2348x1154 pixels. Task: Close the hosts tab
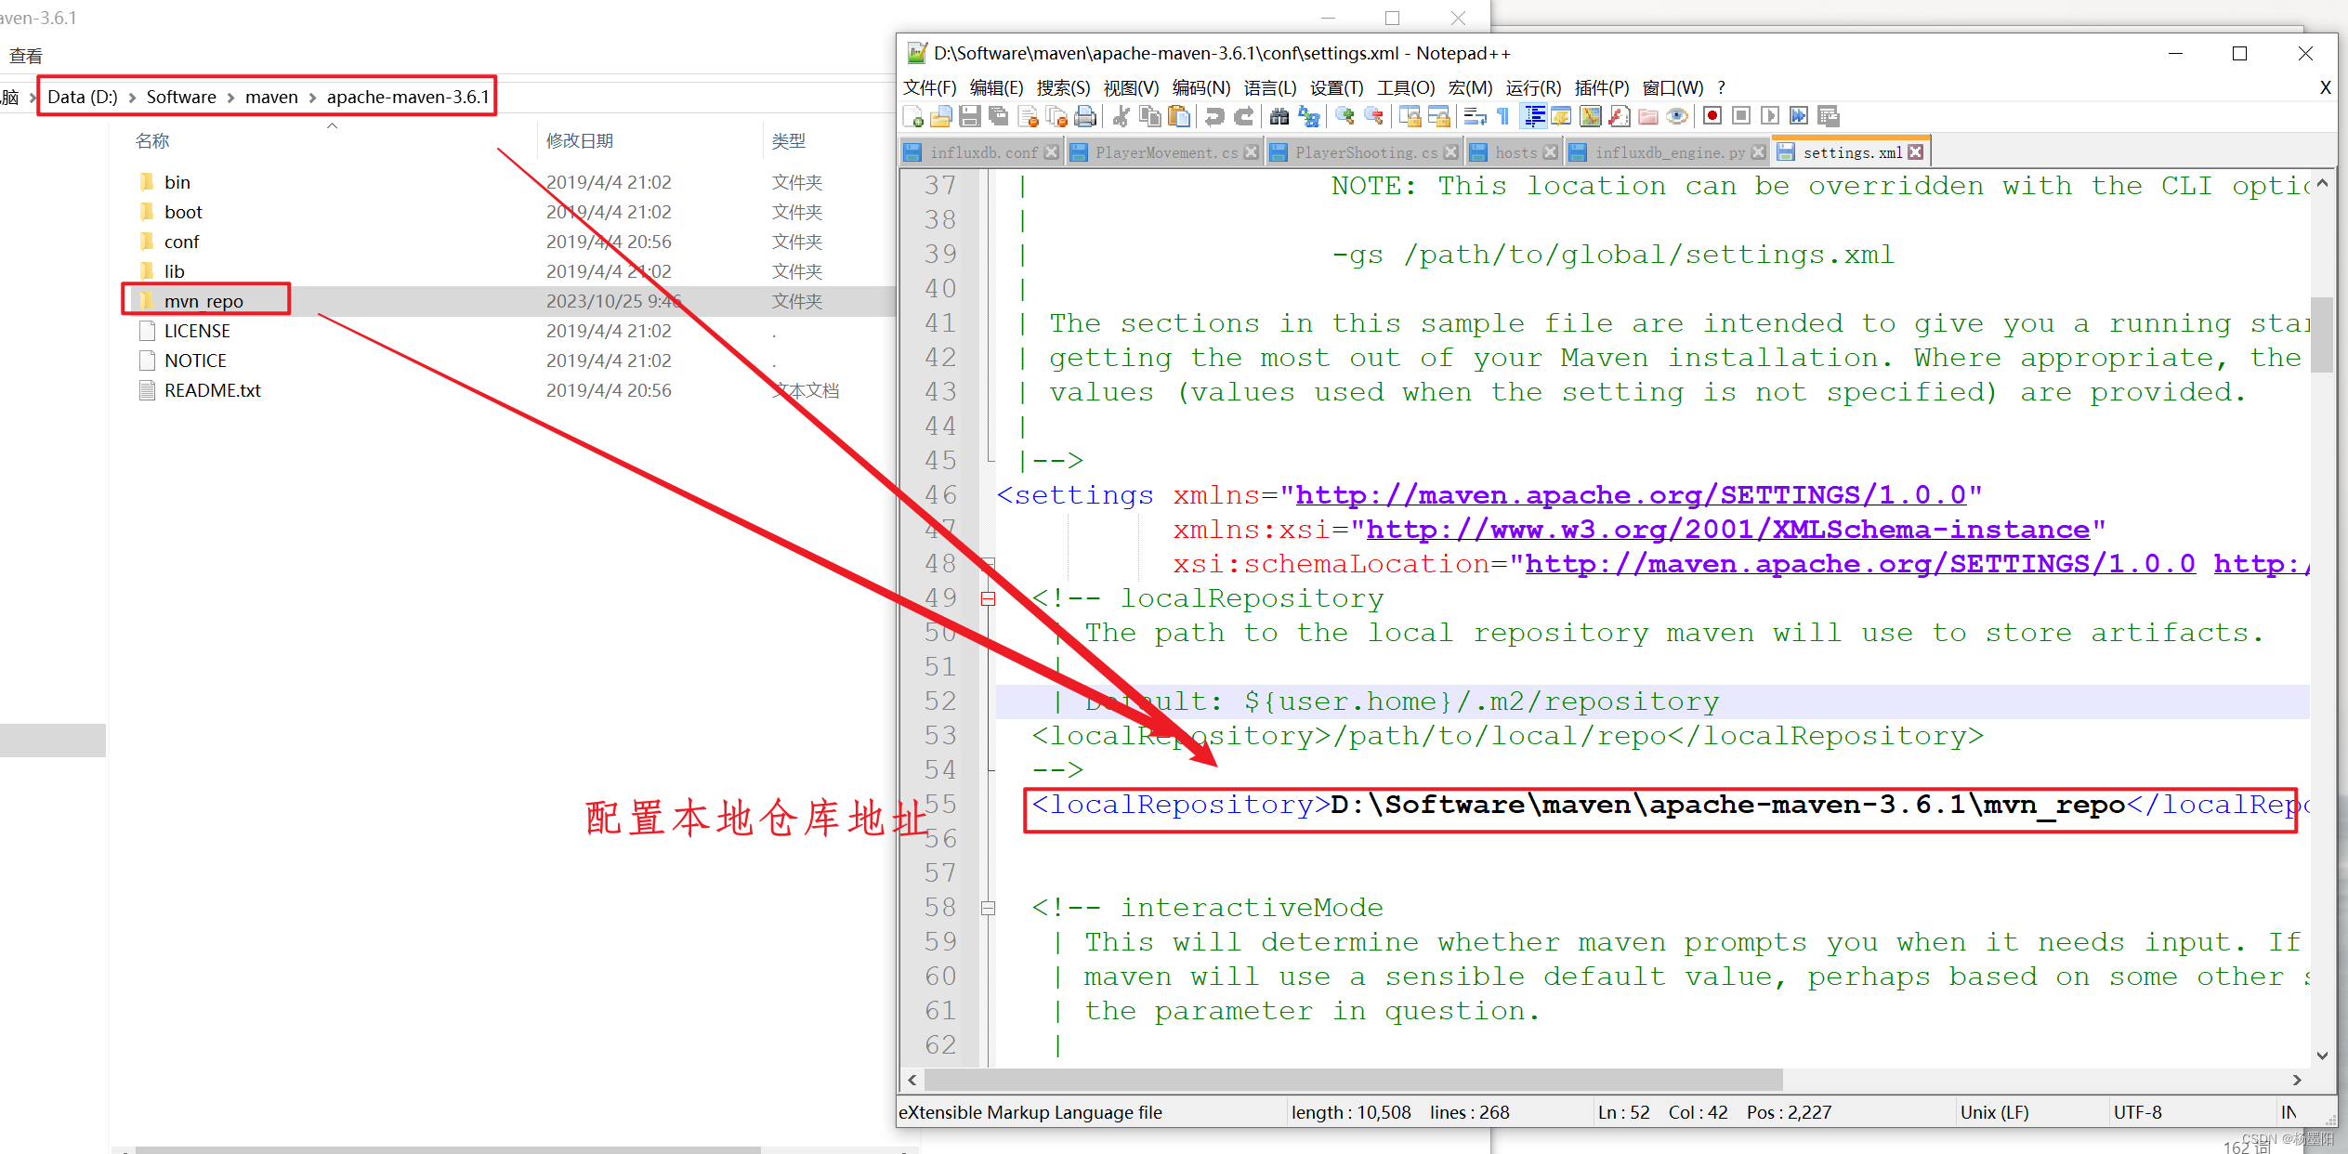pos(1550,152)
